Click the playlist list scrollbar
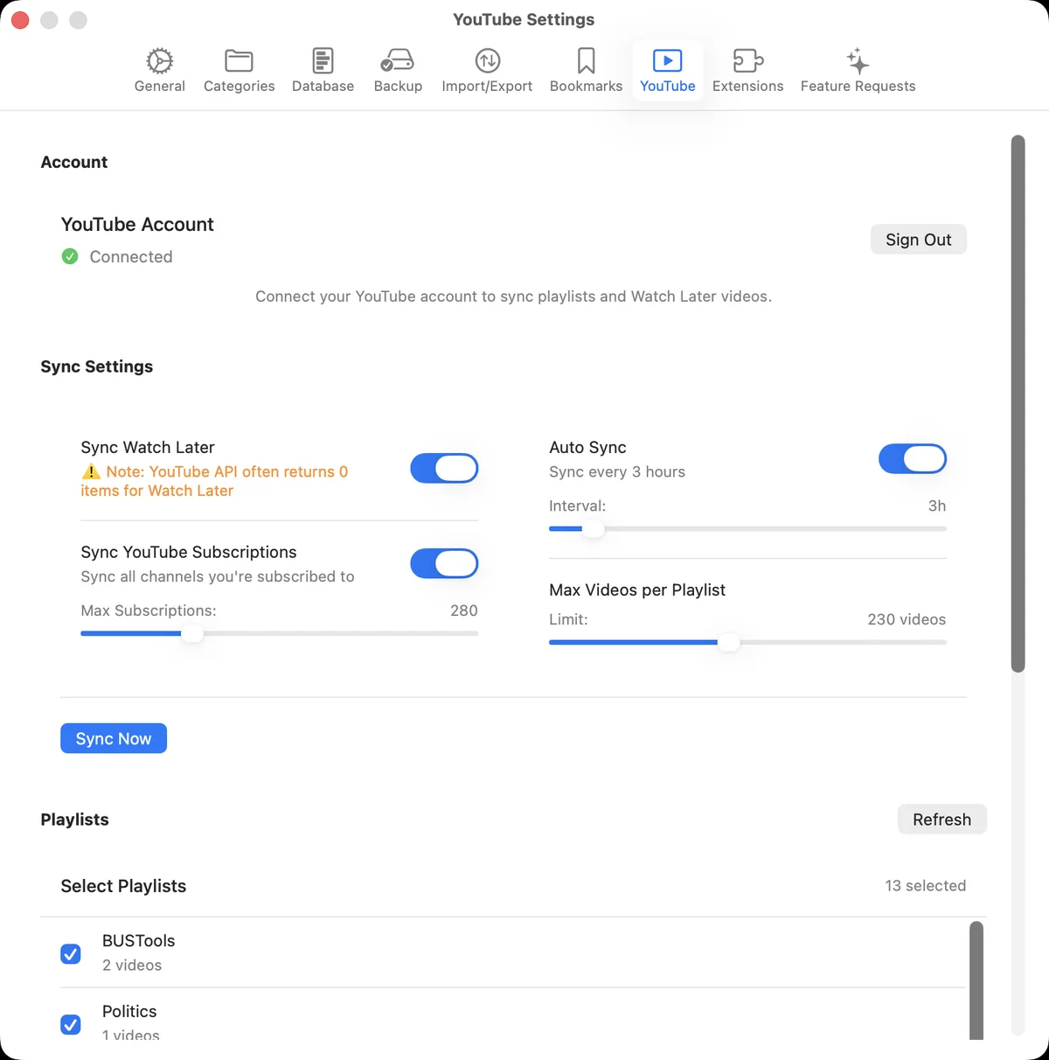1049x1060 pixels. [976, 980]
